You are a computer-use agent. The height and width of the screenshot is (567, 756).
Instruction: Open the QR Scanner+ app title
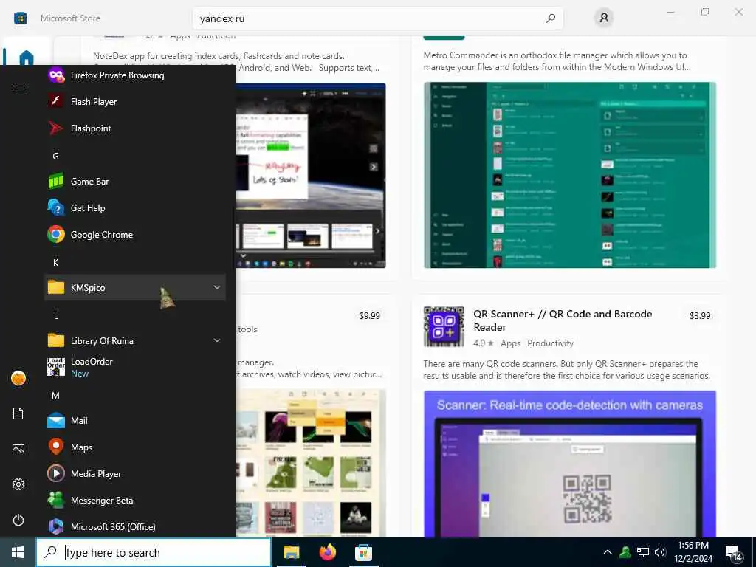pyautogui.click(x=563, y=320)
